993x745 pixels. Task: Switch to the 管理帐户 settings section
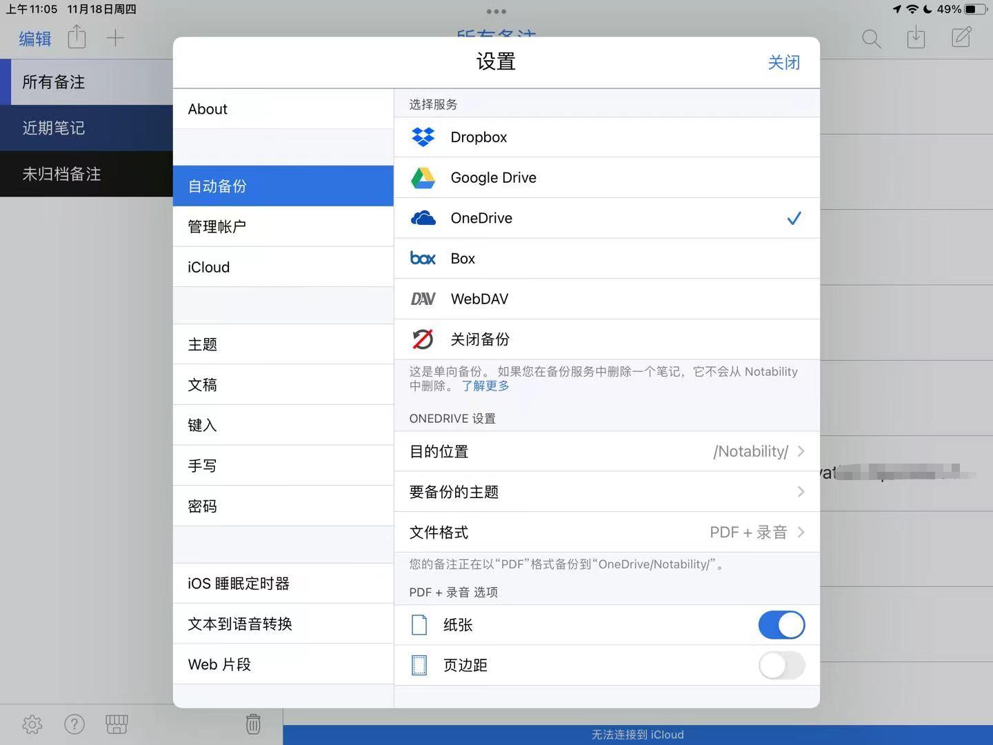pos(217,226)
